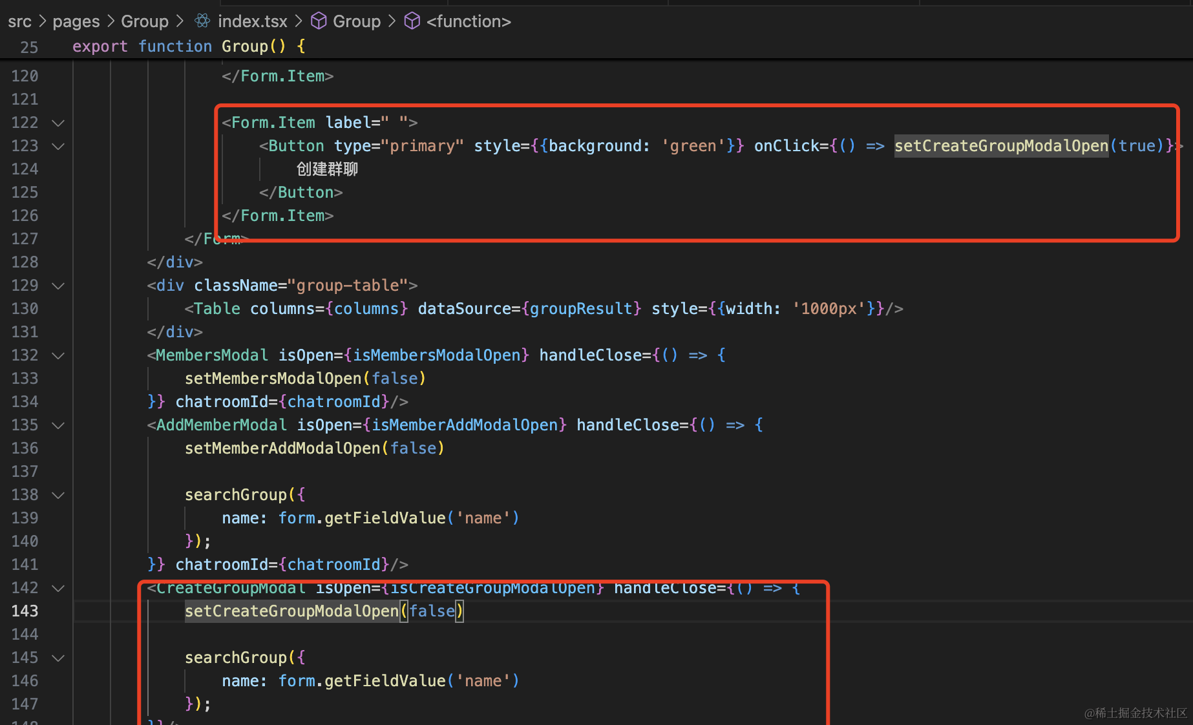Collapse the fold arrow on line 142
This screenshot has height=725, width=1193.
point(58,588)
